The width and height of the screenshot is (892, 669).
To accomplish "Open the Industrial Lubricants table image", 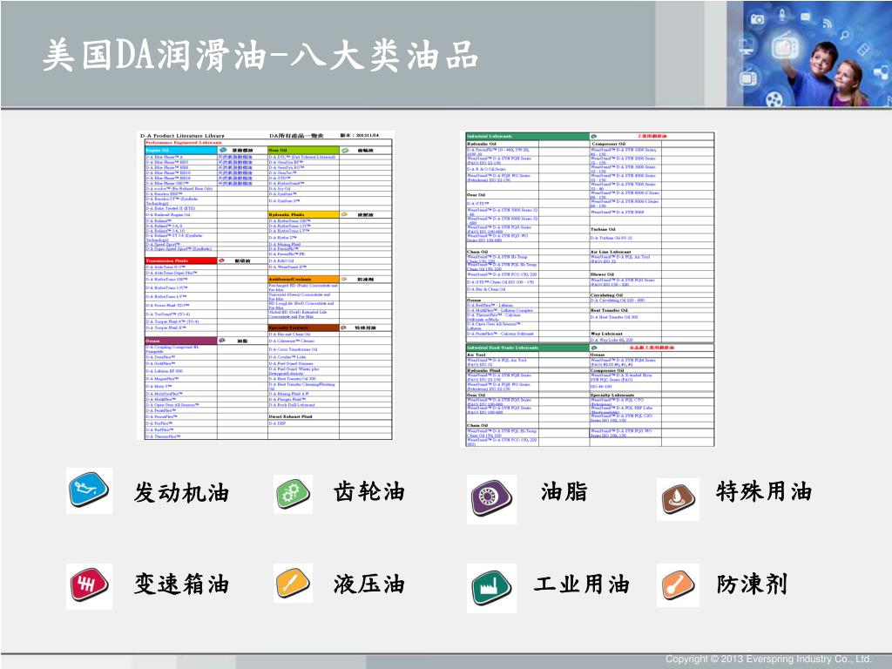I will click(587, 289).
